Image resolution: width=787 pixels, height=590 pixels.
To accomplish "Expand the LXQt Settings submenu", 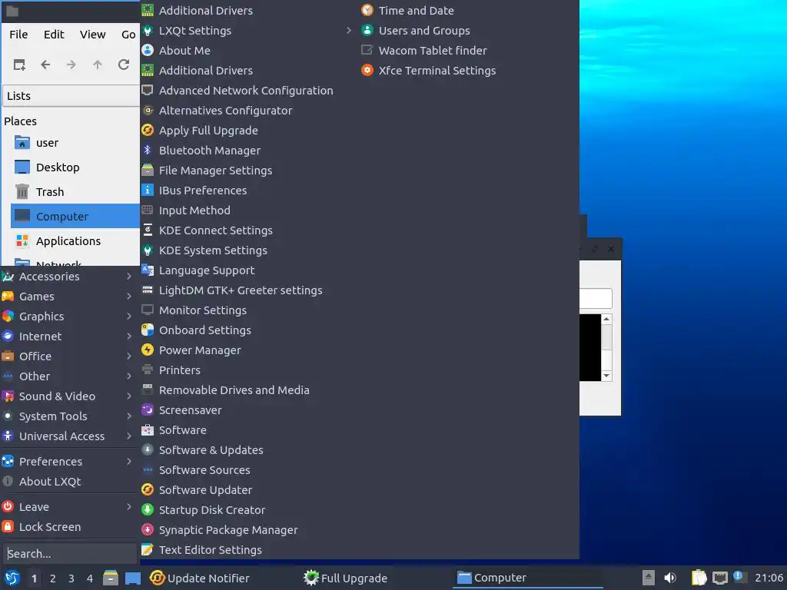I will (x=248, y=30).
